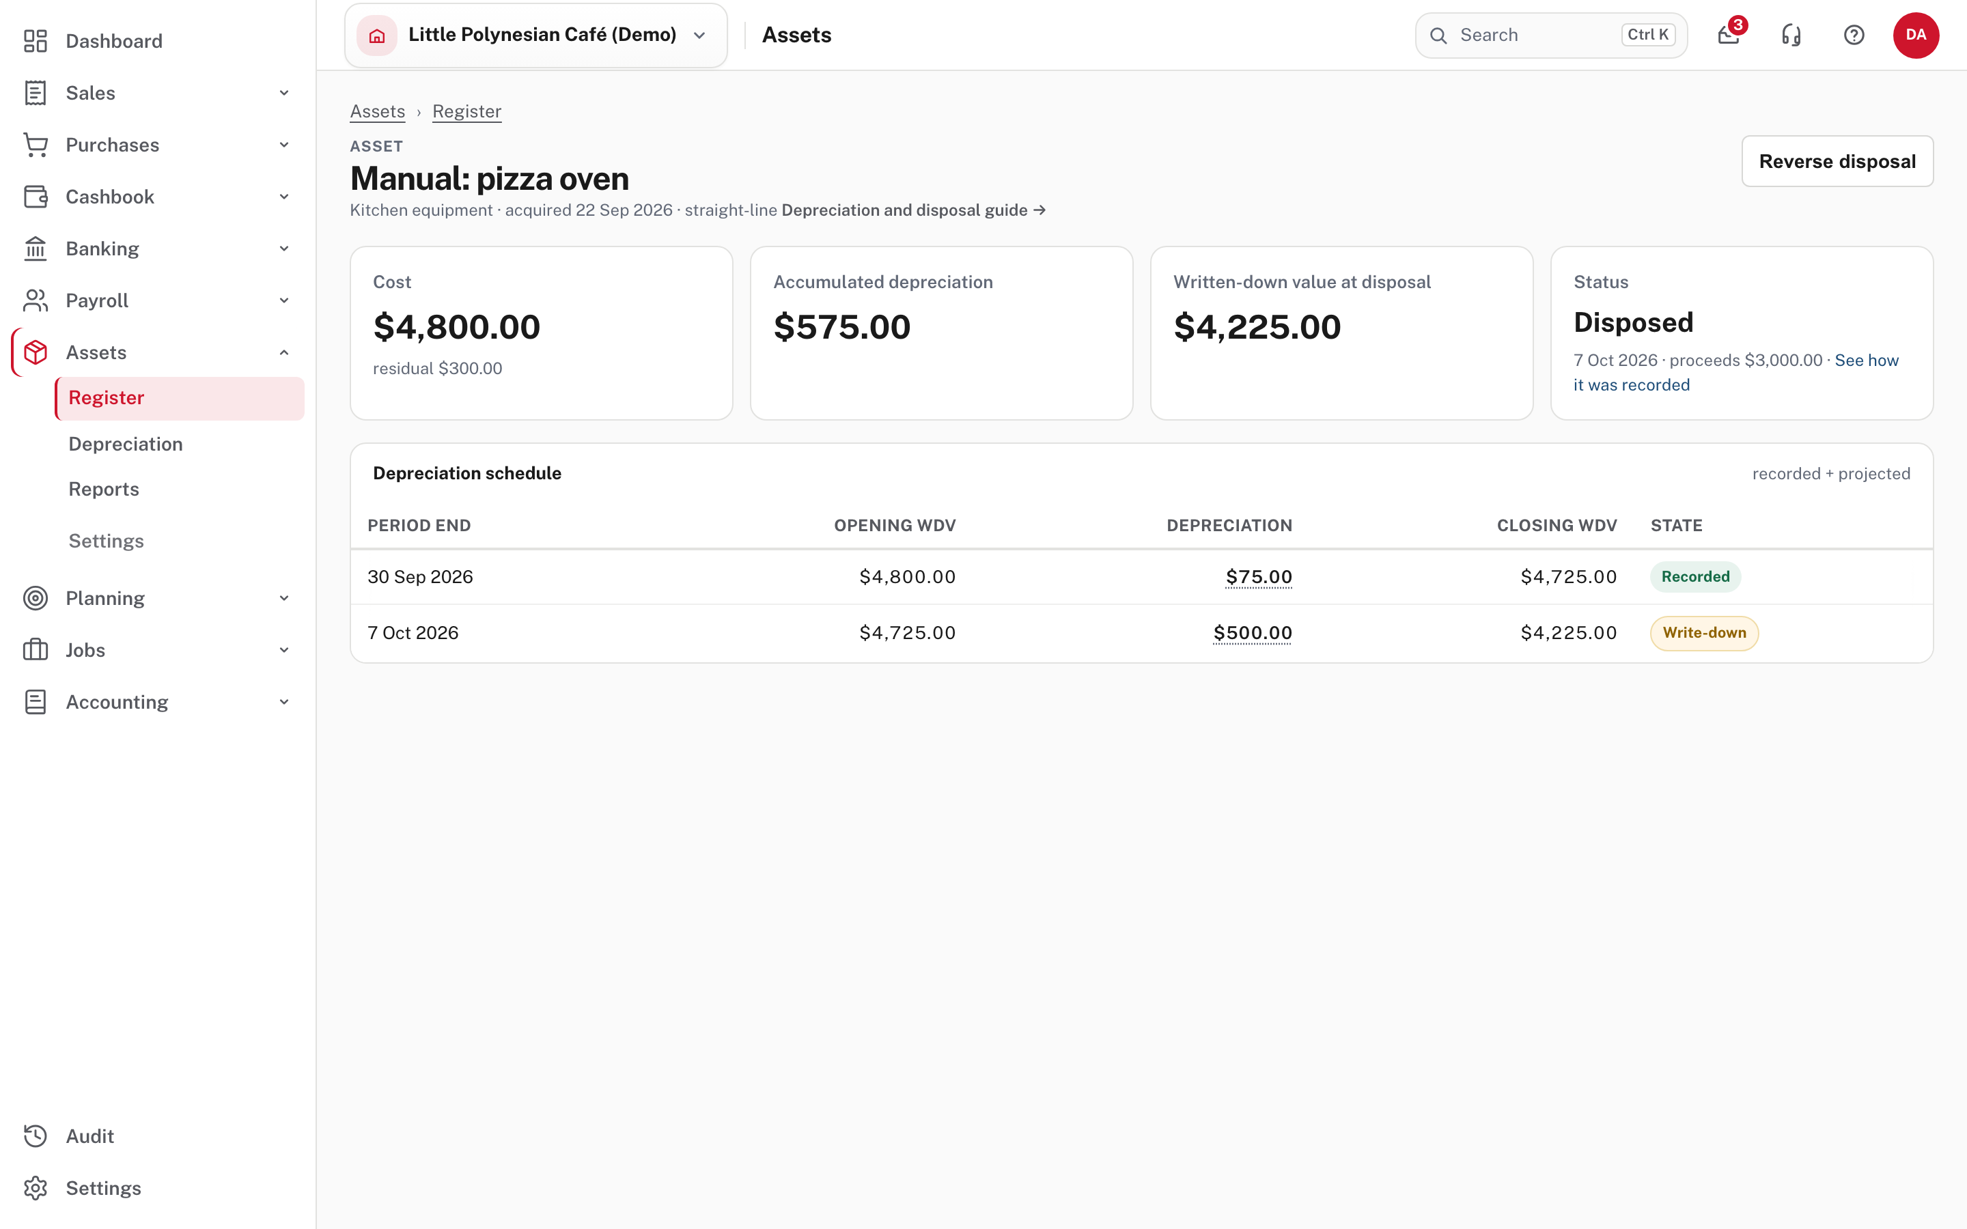
Task: Expand the Accounting section chevron
Action: click(285, 701)
